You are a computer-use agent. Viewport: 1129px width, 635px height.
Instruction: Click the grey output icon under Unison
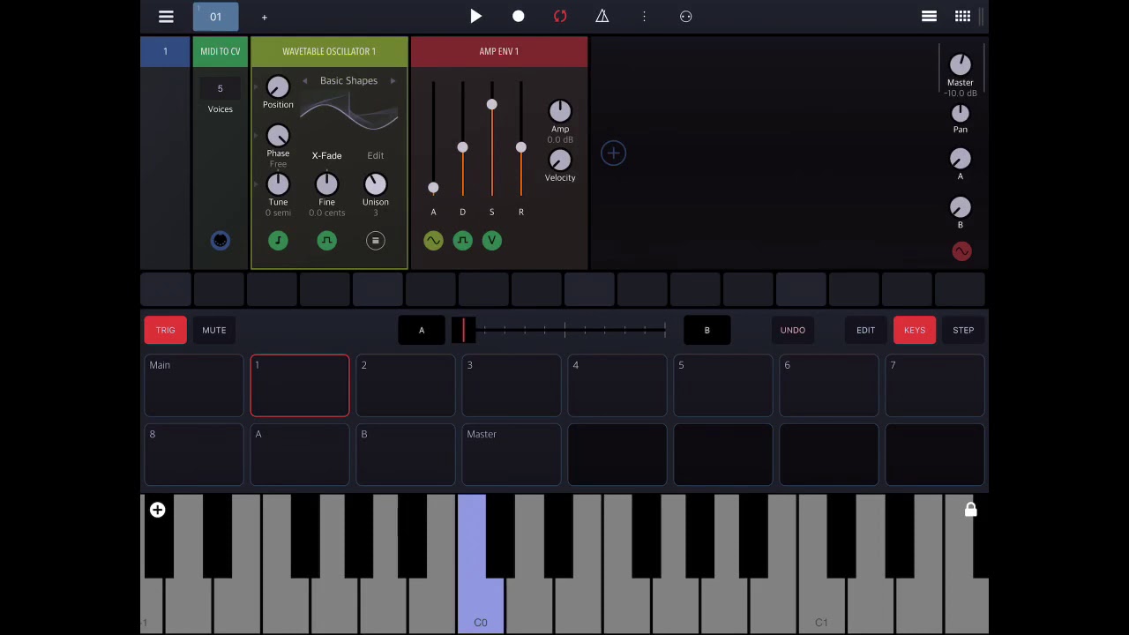point(375,240)
